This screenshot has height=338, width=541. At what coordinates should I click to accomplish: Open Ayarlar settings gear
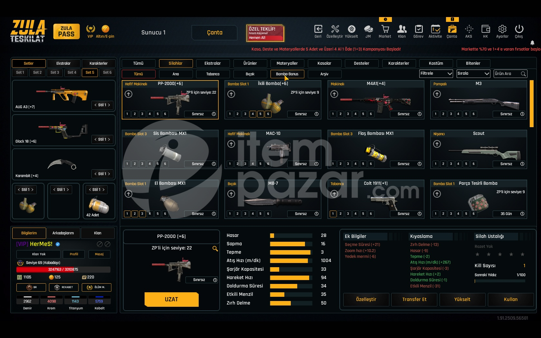click(x=502, y=29)
